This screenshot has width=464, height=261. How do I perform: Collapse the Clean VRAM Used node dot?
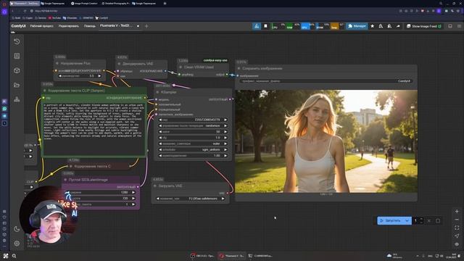(x=181, y=67)
